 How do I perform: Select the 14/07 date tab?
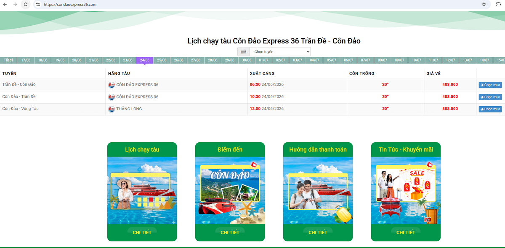coord(484,60)
